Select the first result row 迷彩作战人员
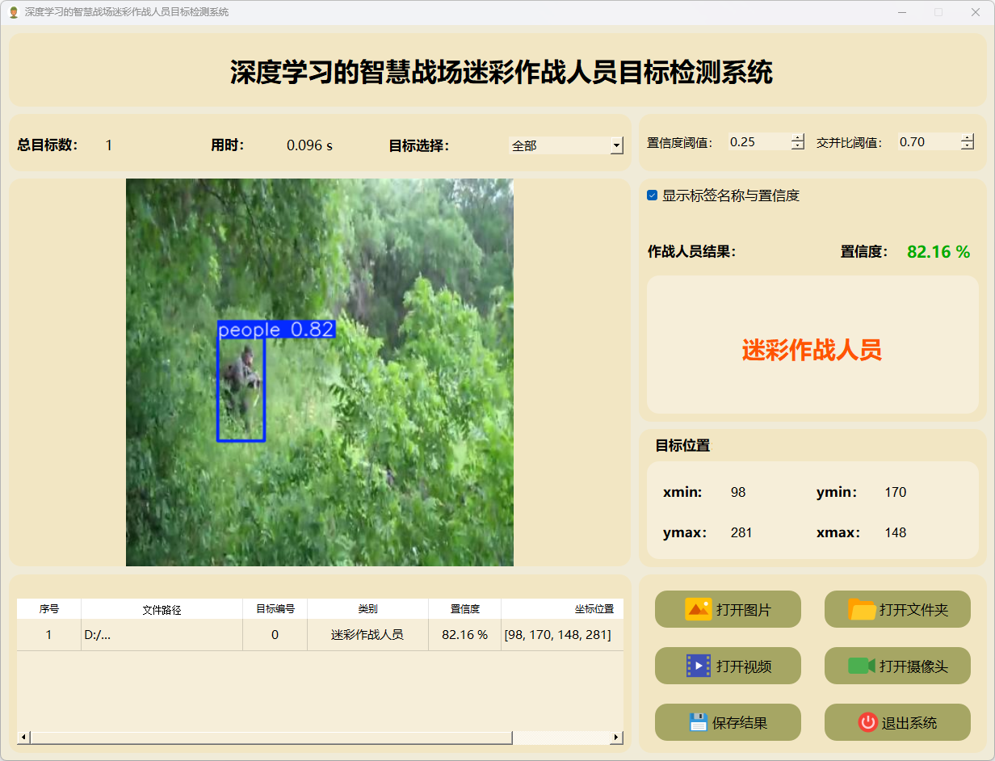This screenshot has height=761, width=995. (x=367, y=635)
